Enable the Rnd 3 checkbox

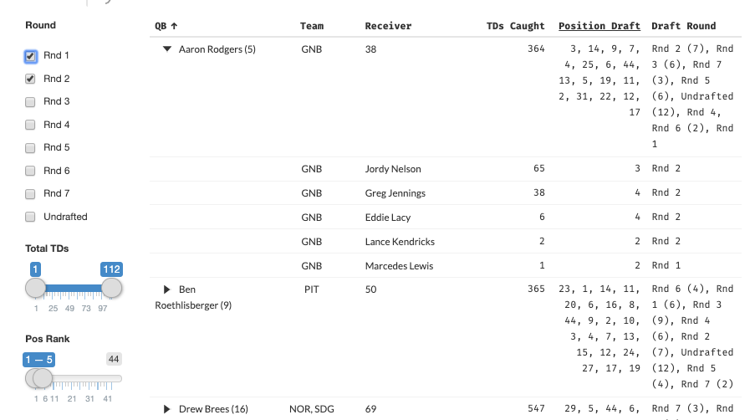31,102
